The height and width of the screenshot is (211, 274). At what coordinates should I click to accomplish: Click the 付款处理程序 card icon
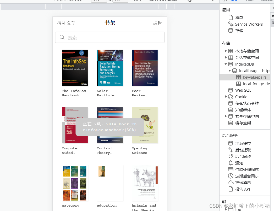tap(231, 169)
